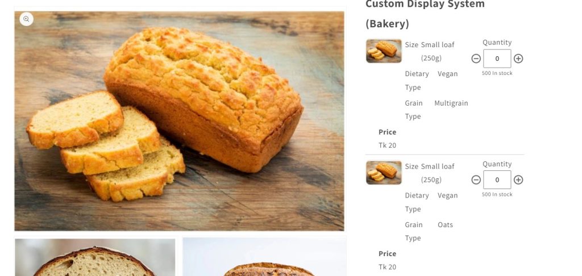The image size is (582, 276).
Task: Click the Oats grain type value
Action: pos(445,225)
